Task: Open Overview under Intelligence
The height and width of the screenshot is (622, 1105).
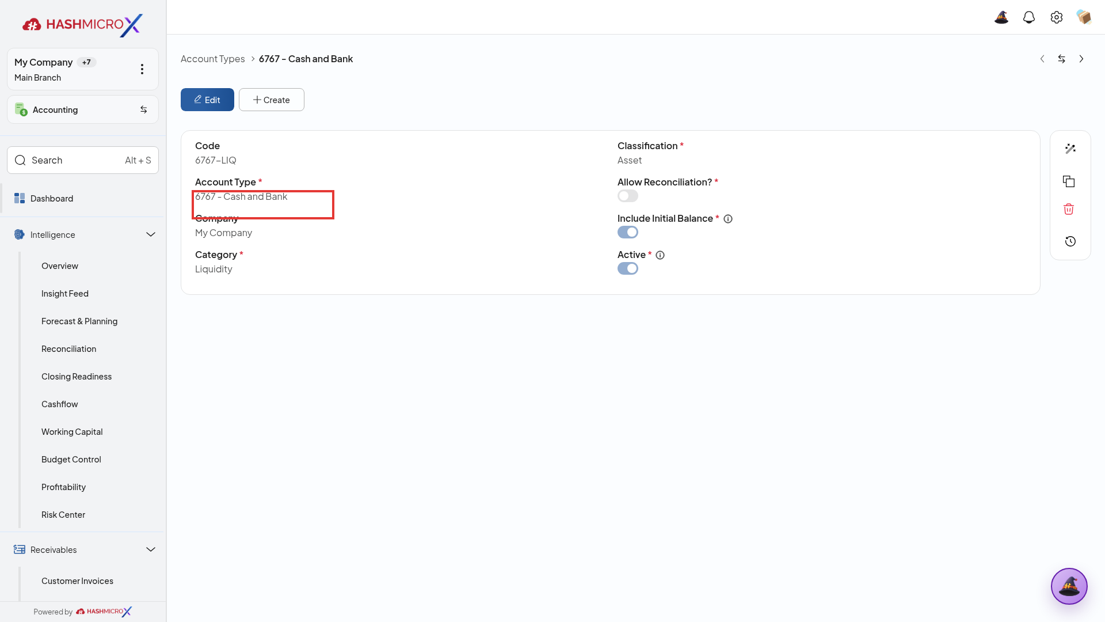Action: tap(60, 266)
